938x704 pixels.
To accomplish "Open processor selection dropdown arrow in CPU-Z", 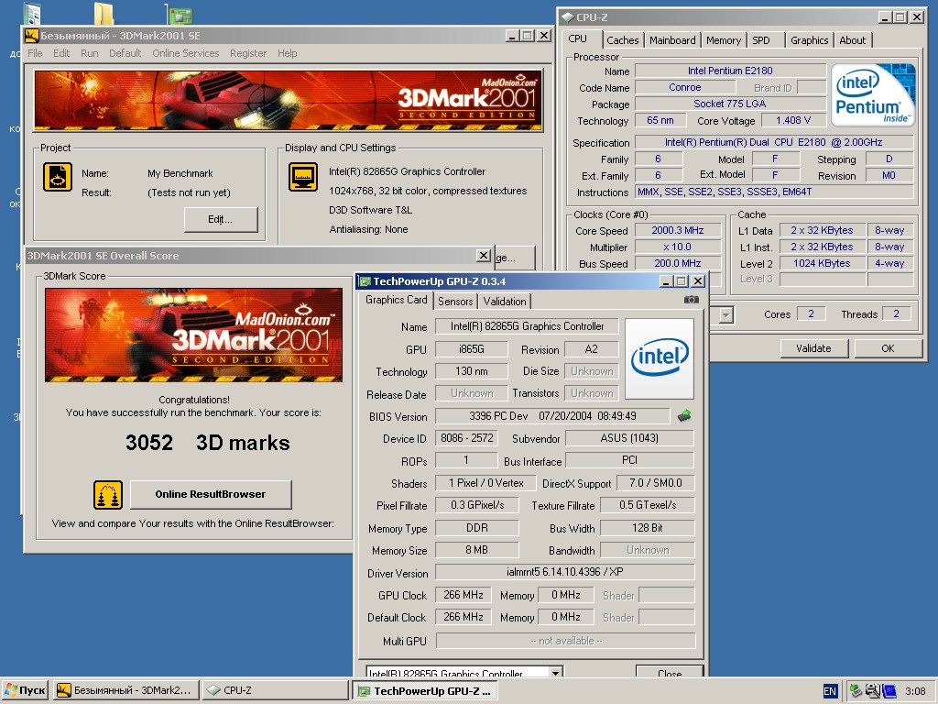I will point(725,315).
